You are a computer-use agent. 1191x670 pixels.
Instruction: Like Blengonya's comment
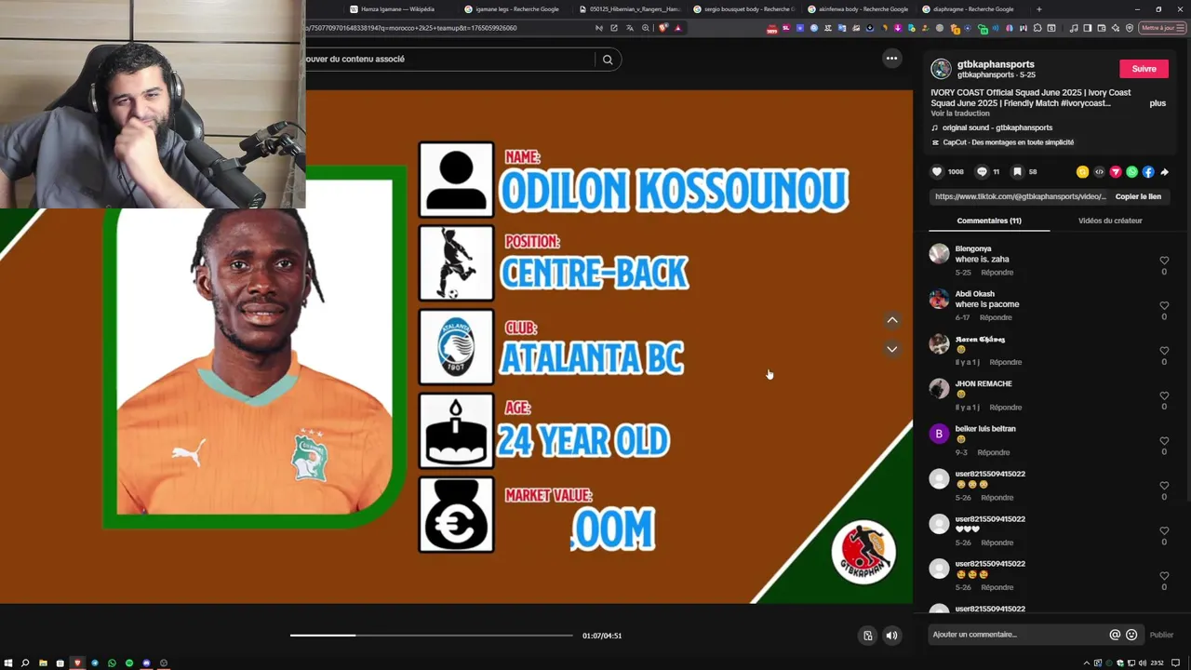(x=1164, y=261)
